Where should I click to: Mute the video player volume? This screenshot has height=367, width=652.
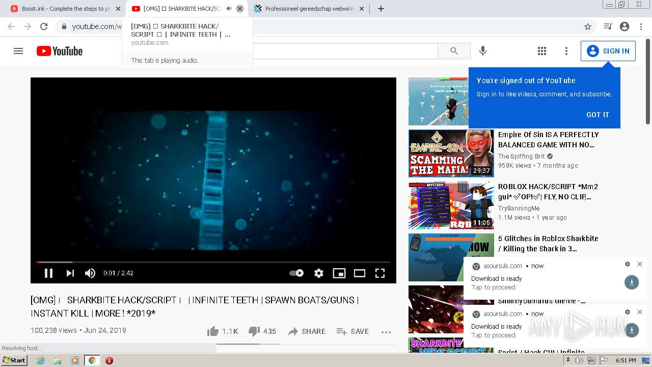point(90,273)
